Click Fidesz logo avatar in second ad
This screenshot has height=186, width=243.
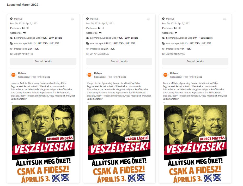pyautogui.click(x=89, y=75)
